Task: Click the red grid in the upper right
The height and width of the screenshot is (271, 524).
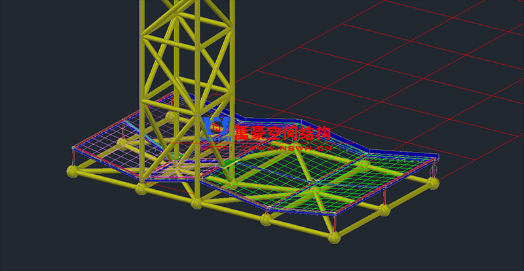Action: (419, 72)
